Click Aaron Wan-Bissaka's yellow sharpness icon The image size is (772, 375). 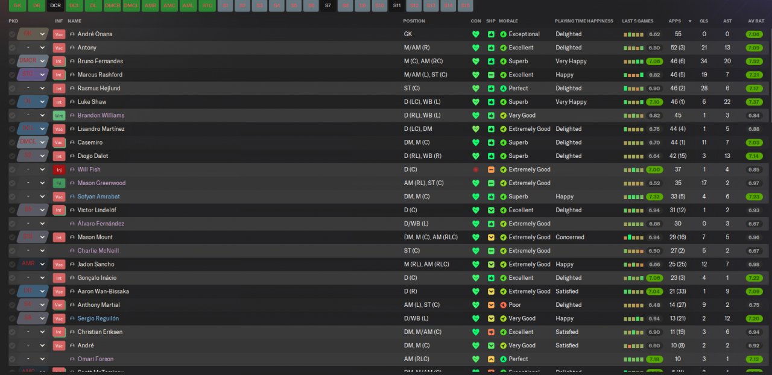[491, 292]
